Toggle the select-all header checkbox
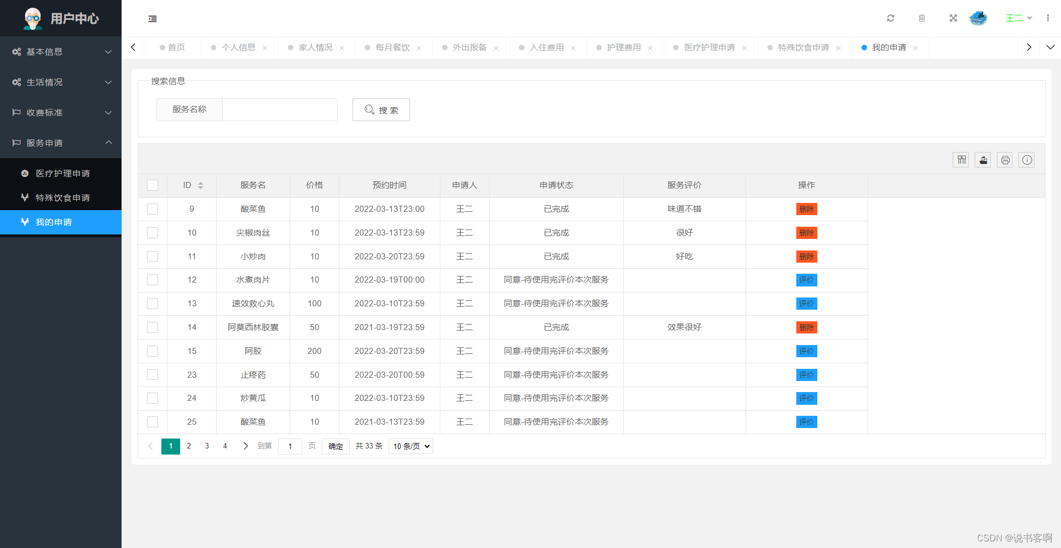The height and width of the screenshot is (548, 1061). coord(153,185)
